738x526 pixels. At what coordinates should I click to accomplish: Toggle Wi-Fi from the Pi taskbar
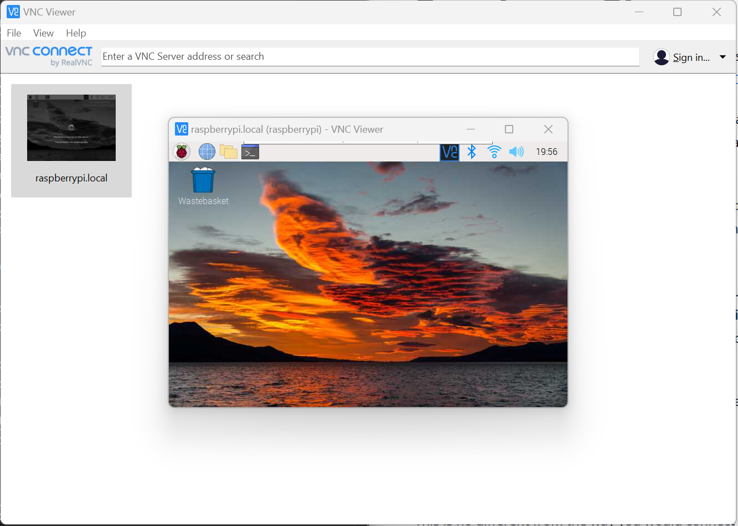tap(494, 152)
